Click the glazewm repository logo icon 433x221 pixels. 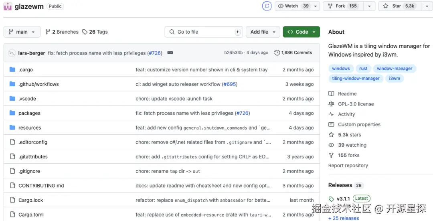(x=8, y=6)
